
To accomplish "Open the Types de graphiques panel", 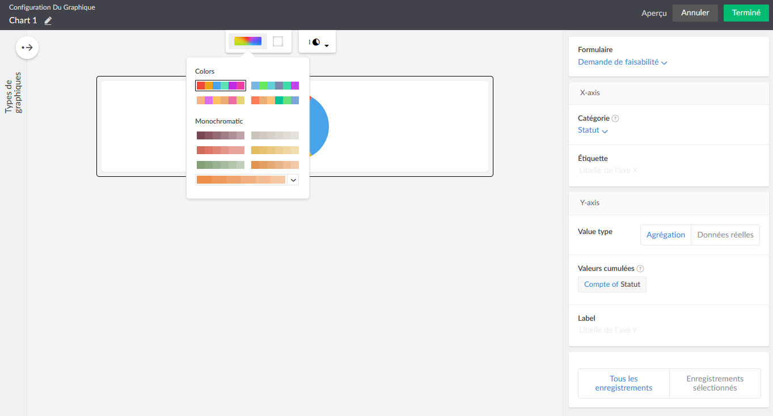I will [x=15, y=94].
